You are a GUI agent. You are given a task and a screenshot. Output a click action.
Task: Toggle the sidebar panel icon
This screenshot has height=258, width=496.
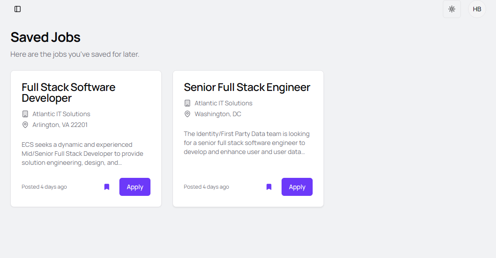[18, 9]
